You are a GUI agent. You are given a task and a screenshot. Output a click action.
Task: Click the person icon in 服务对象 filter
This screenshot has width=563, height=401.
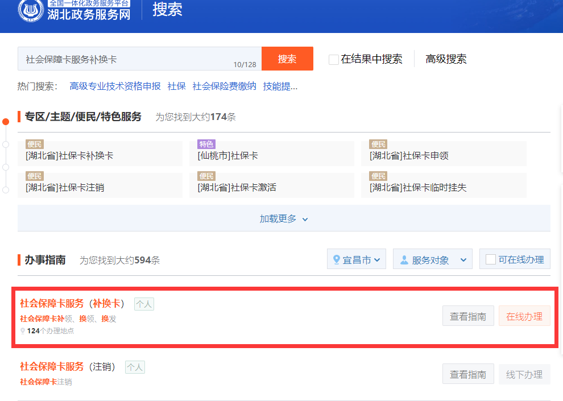(404, 260)
